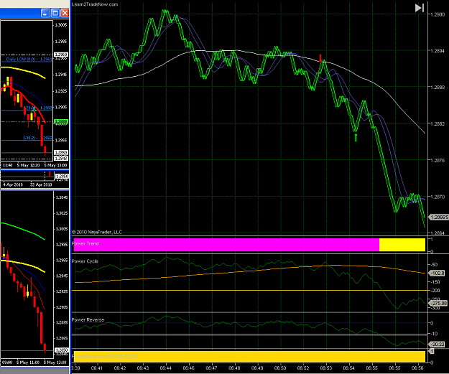This screenshot has width=449, height=374.
Task: Select the Power Trend indicator label
Action: [x=85, y=243]
